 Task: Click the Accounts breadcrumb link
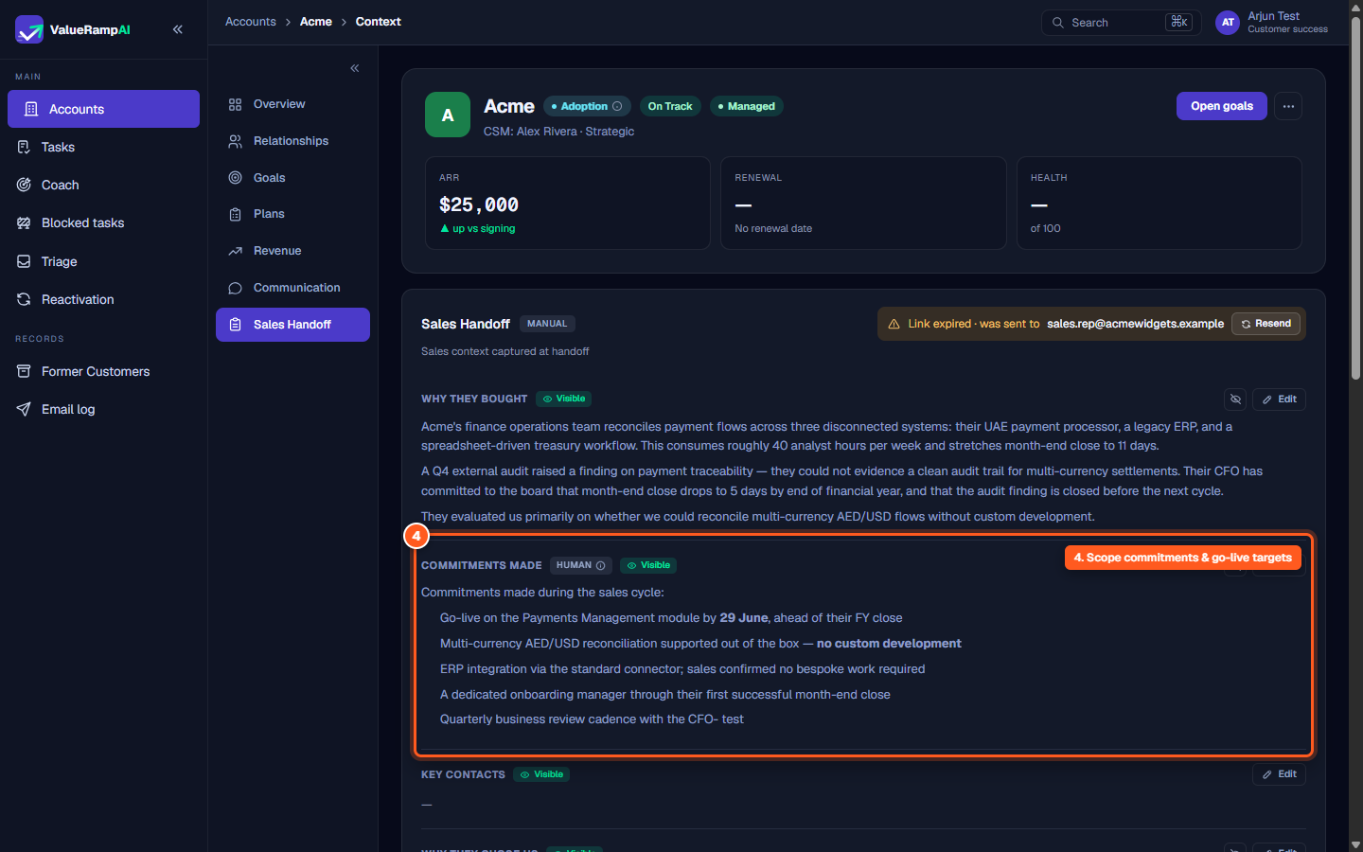click(251, 22)
